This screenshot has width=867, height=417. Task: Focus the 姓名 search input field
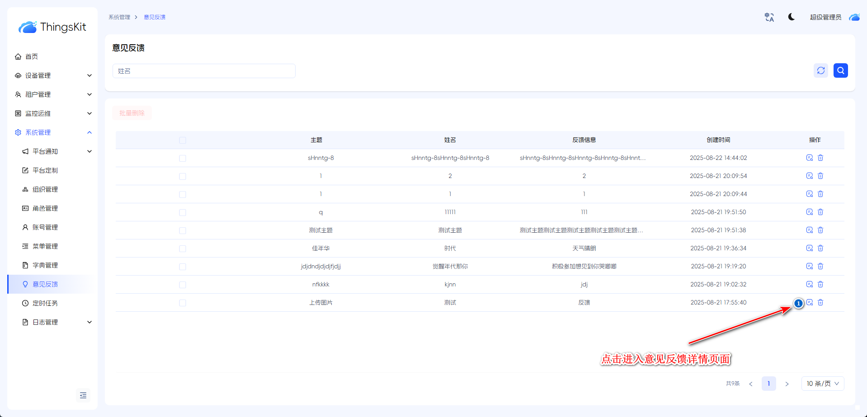pos(204,71)
